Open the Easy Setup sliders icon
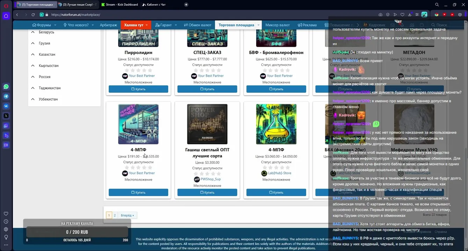 (417, 15)
